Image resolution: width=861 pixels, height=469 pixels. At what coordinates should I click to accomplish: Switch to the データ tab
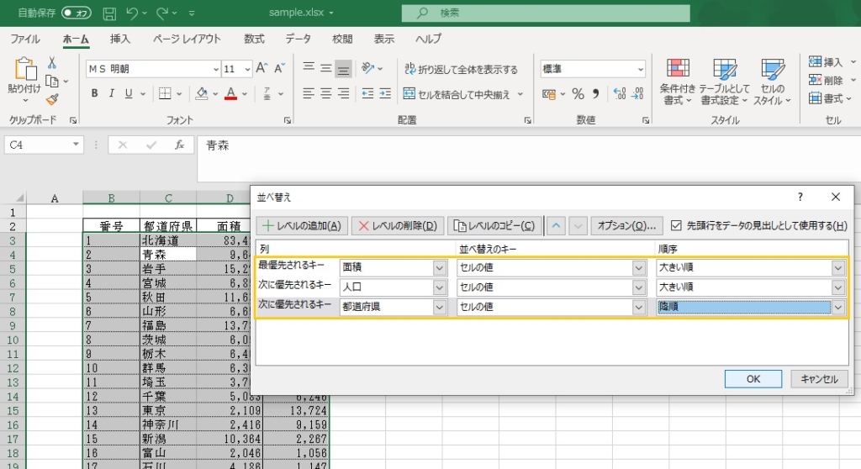[298, 39]
